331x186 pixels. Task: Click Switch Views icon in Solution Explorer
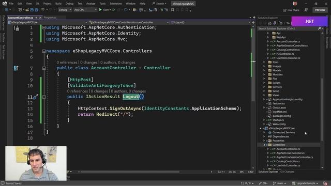pos(275,23)
